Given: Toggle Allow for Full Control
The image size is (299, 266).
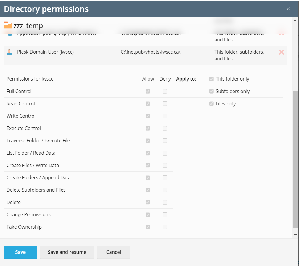Looking at the screenshot, I should click(x=148, y=92).
